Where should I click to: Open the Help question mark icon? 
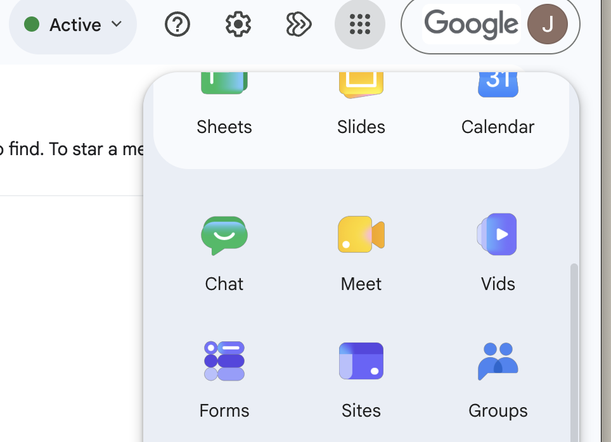pos(177,25)
